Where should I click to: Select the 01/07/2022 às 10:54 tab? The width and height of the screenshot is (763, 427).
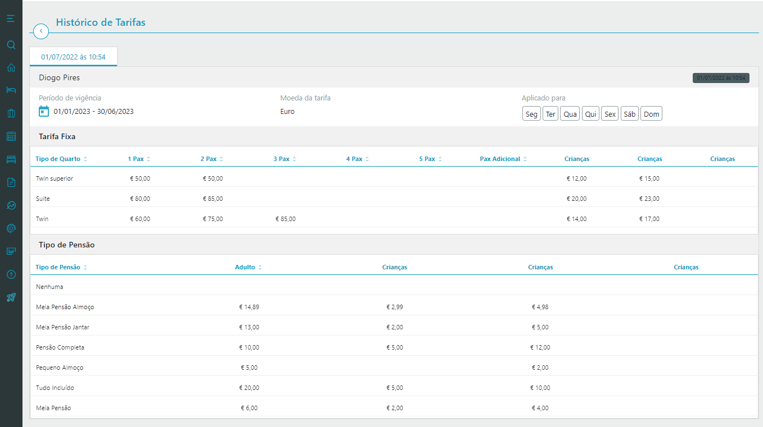[73, 57]
